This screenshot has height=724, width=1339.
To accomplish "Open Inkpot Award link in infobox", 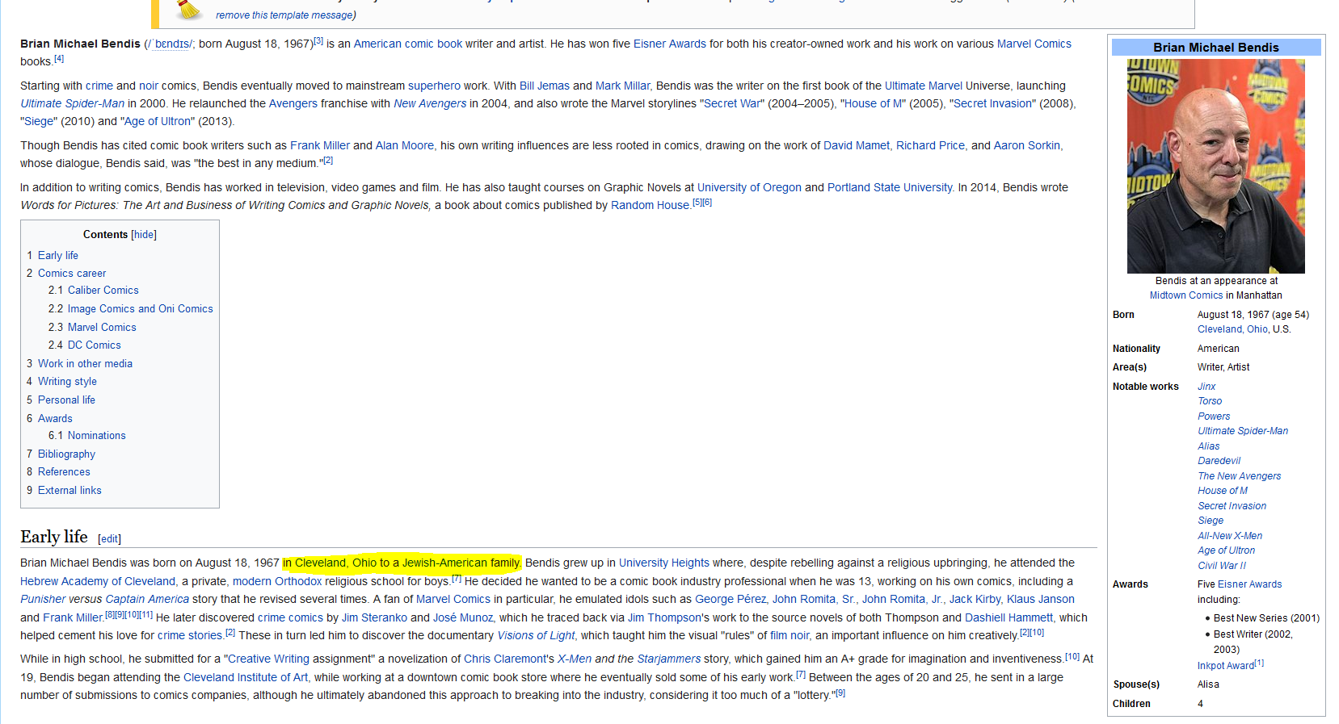I will [1226, 666].
